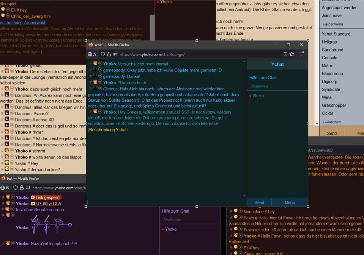Click the padlock icon in Ychat address bar
This screenshot has height=255, width=364.
pyautogui.click(x=109, y=54)
